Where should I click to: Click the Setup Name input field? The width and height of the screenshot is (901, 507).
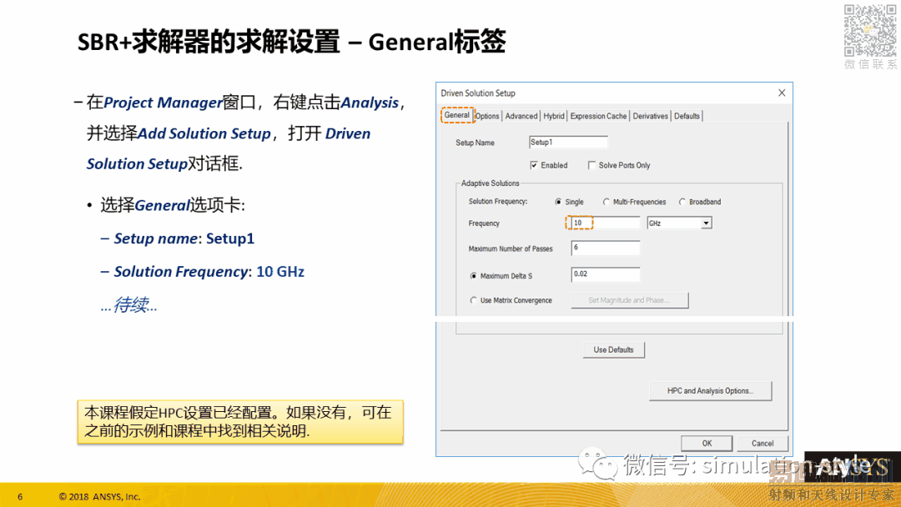568,143
